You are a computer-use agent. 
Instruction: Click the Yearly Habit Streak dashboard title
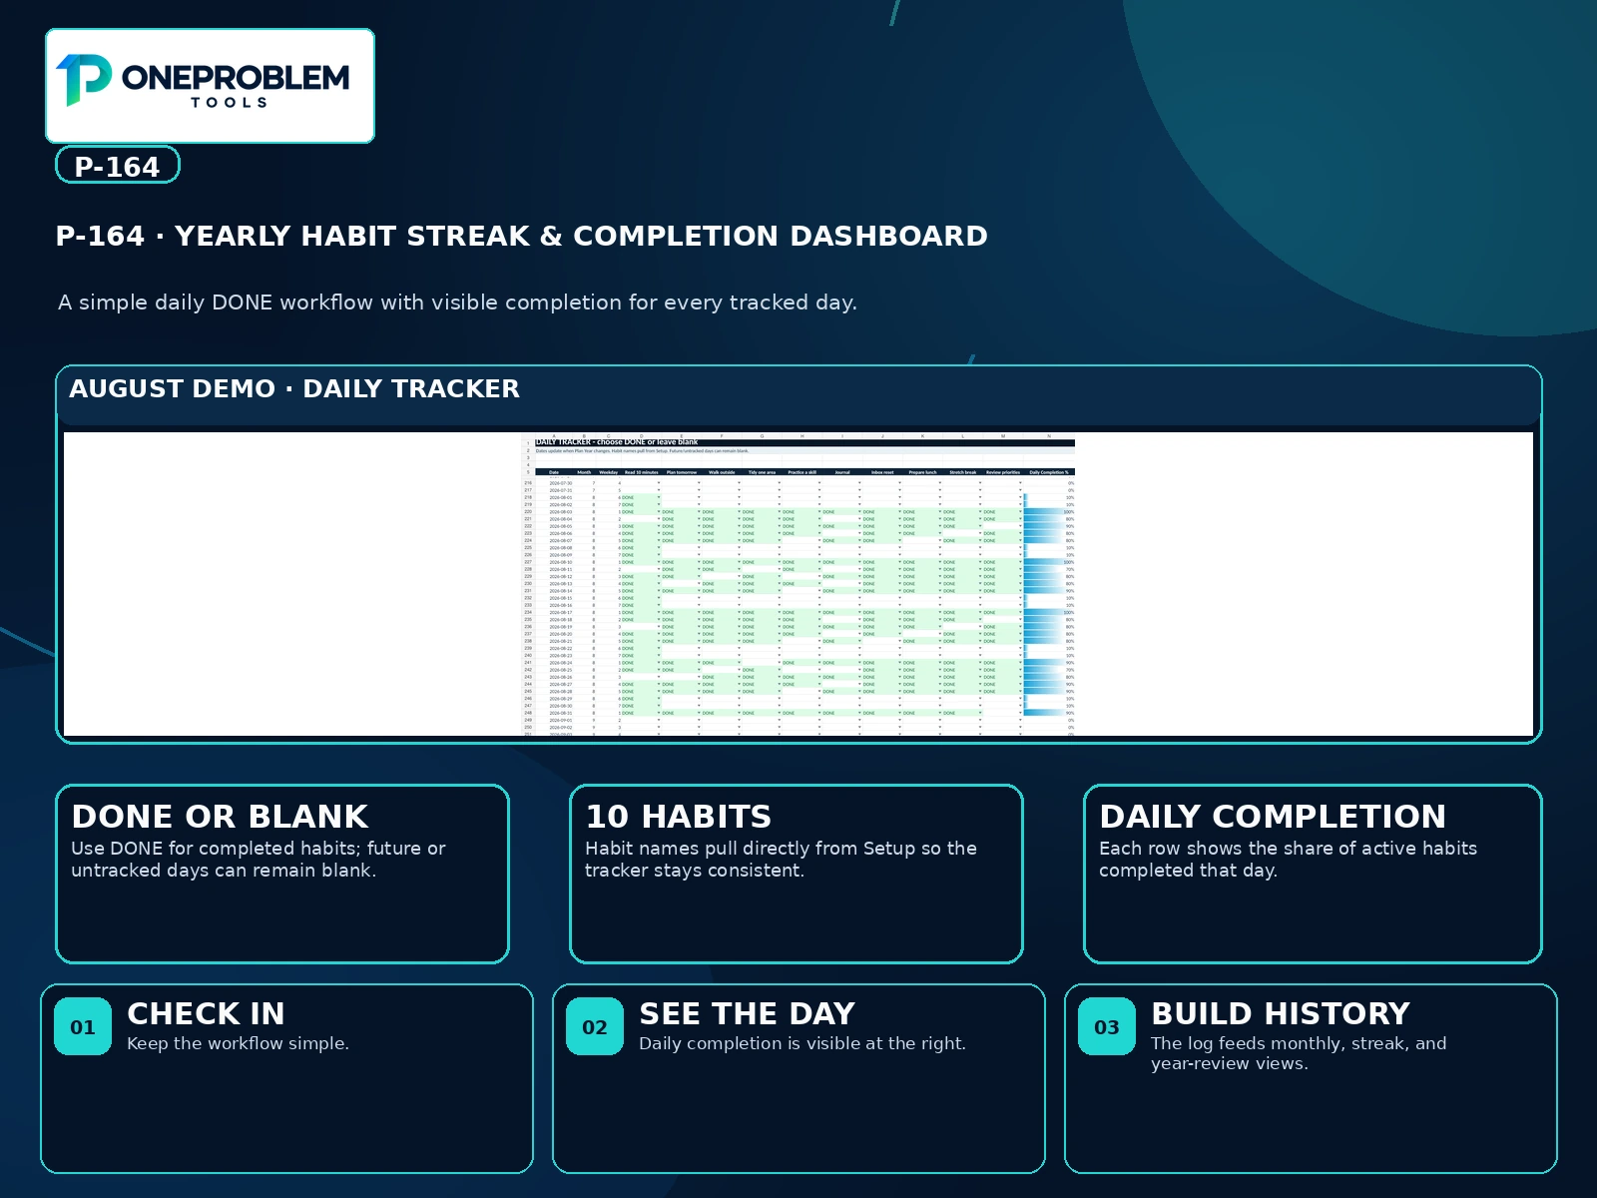coord(521,236)
